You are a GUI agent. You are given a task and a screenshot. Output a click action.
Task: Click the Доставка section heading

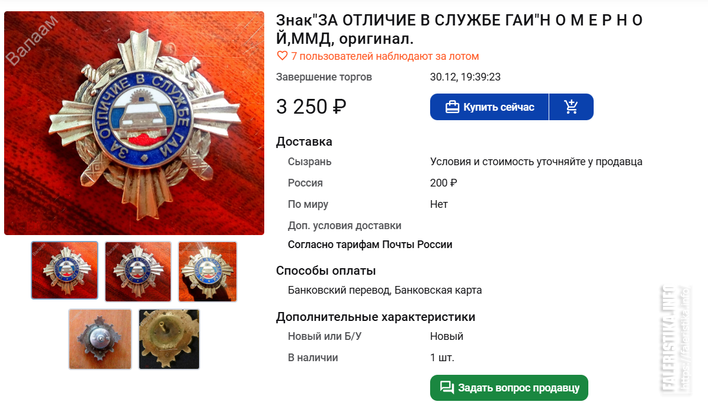click(305, 142)
